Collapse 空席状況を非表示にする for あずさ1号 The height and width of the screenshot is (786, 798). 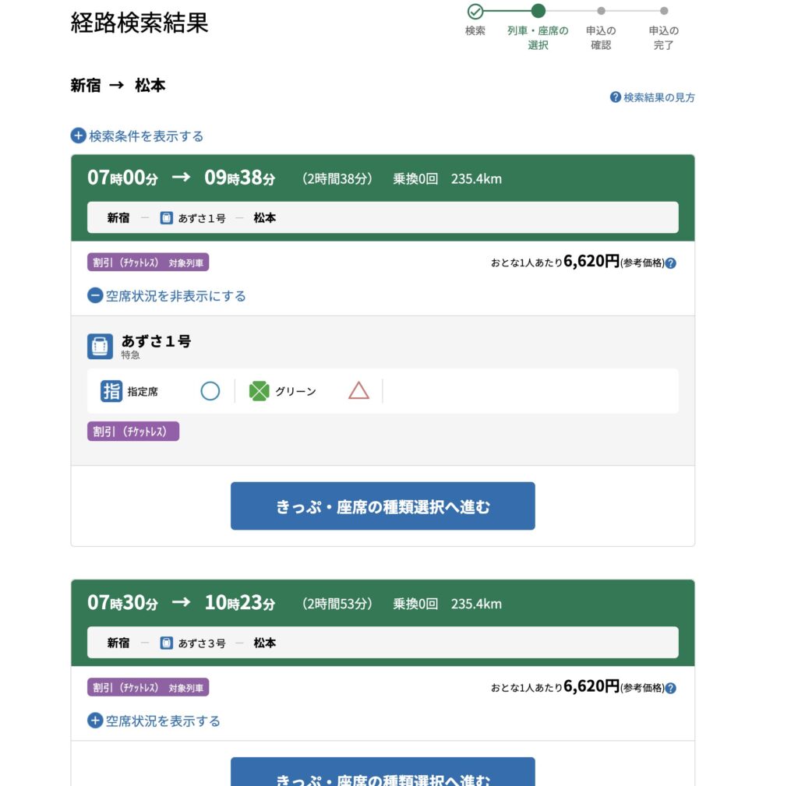point(167,296)
